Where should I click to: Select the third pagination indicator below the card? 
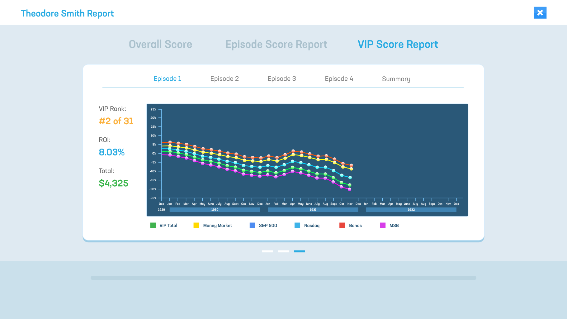tap(299, 251)
